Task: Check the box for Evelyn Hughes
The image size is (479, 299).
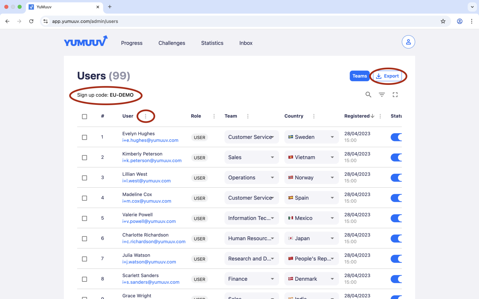Action: click(85, 137)
